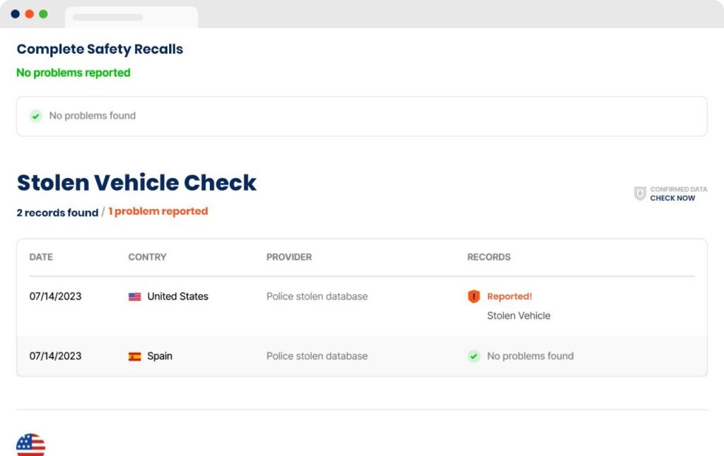The height and width of the screenshot is (456, 724).
Task: Select the United States flag icon in table
Action: click(134, 297)
